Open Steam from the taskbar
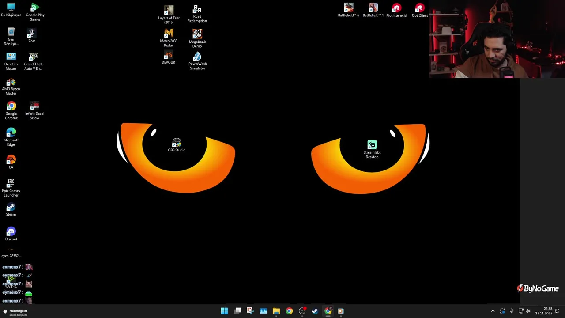Image resolution: width=565 pixels, height=318 pixels. pyautogui.click(x=315, y=311)
